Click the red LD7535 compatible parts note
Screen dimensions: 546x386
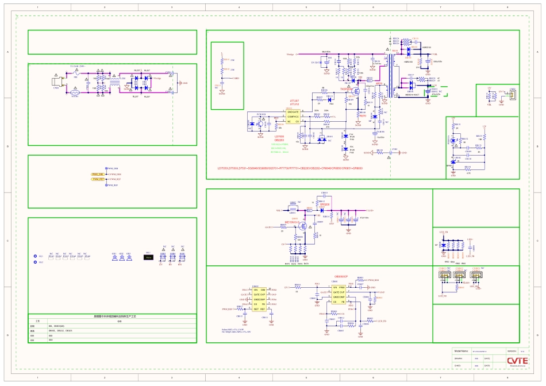click(290, 168)
